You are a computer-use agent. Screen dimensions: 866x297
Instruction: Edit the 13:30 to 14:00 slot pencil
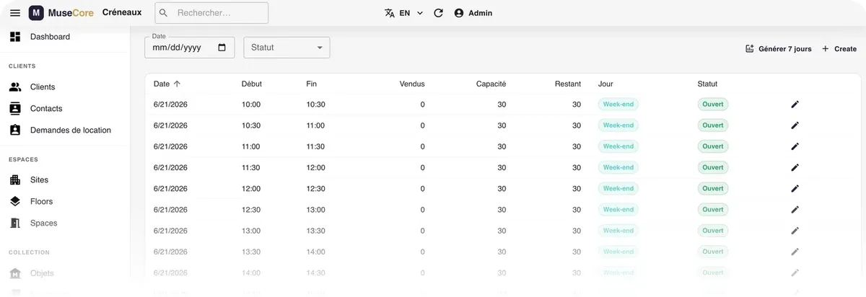[795, 252]
